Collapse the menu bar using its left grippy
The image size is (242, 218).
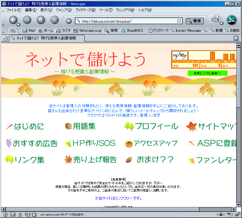click(x=3, y=10)
